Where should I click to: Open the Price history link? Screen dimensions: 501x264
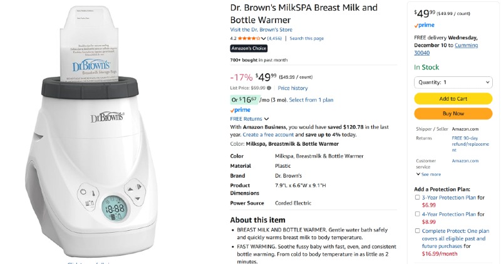coord(292,88)
